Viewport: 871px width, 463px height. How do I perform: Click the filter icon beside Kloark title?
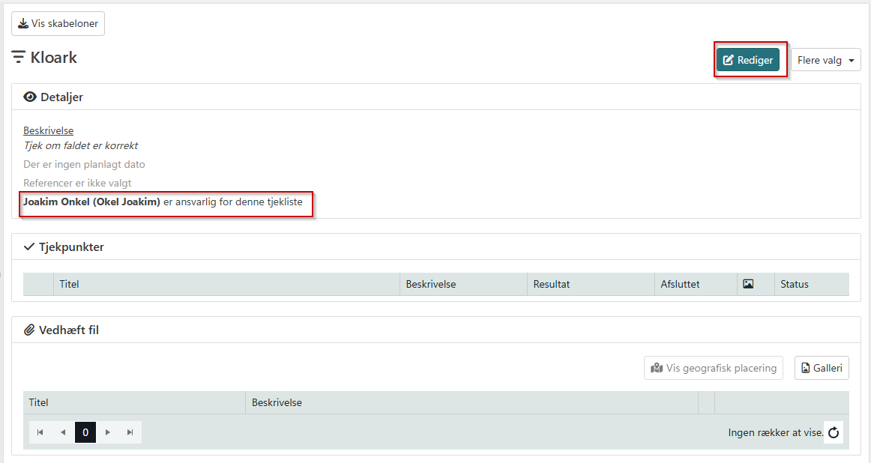[x=19, y=58]
